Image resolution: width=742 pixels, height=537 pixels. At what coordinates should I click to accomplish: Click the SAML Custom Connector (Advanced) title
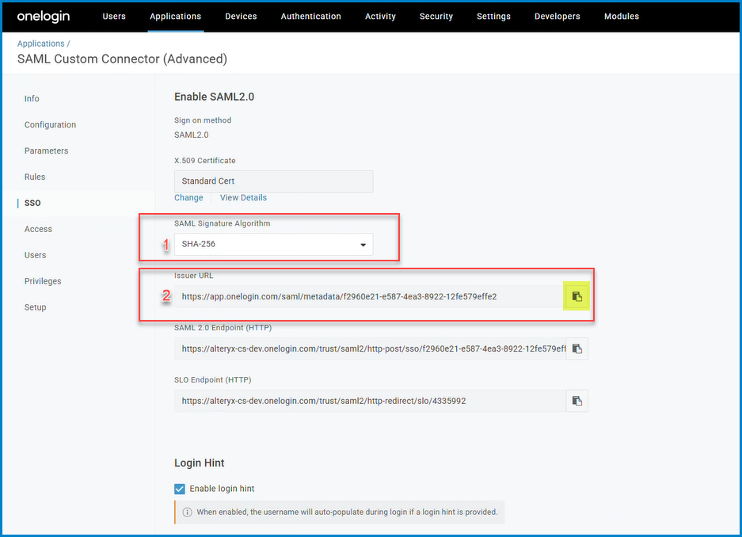point(122,59)
